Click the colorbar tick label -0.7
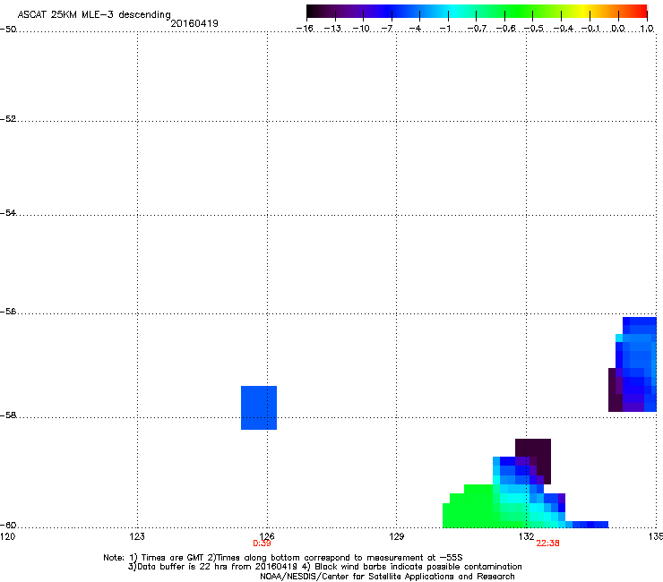663x582 pixels. coord(477,29)
